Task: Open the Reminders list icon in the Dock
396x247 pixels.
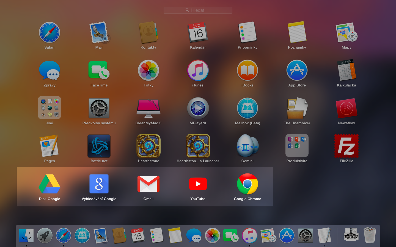Action: (157, 235)
